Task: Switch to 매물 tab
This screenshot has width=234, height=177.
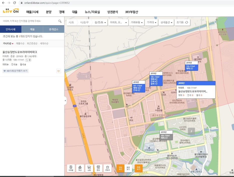Action: coord(32,29)
